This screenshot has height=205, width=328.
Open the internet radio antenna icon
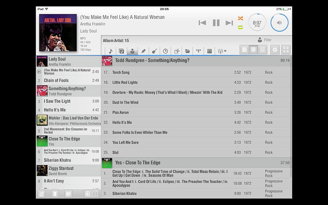(x=220, y=51)
